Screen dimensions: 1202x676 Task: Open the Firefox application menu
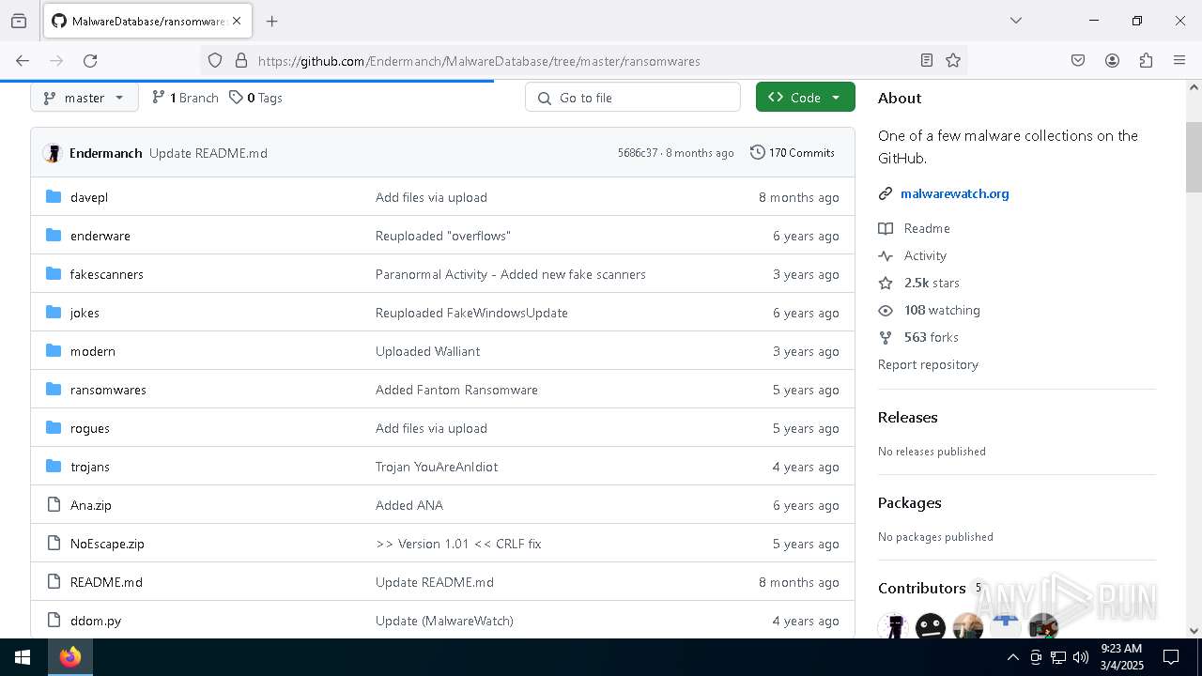click(1179, 60)
